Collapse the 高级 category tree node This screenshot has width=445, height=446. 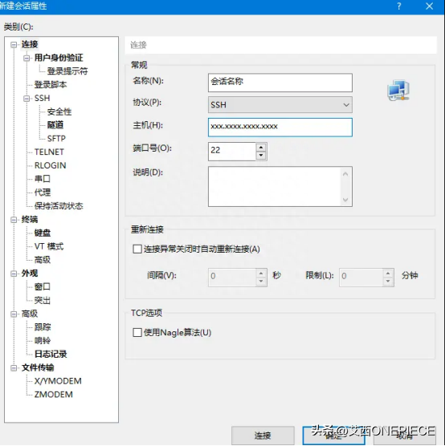[x=14, y=314]
